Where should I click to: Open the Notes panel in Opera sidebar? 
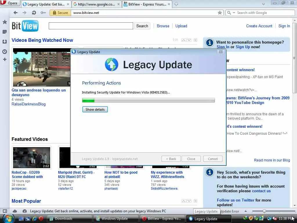tap(5, 32)
